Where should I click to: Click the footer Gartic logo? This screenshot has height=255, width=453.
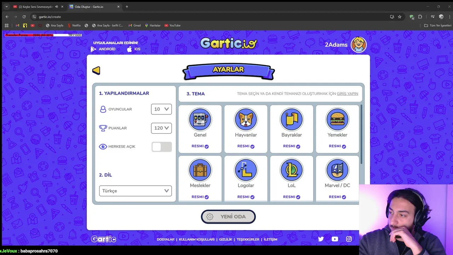pos(103,239)
